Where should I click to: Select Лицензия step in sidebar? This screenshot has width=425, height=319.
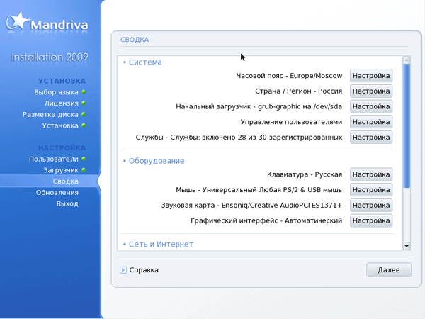62,103
